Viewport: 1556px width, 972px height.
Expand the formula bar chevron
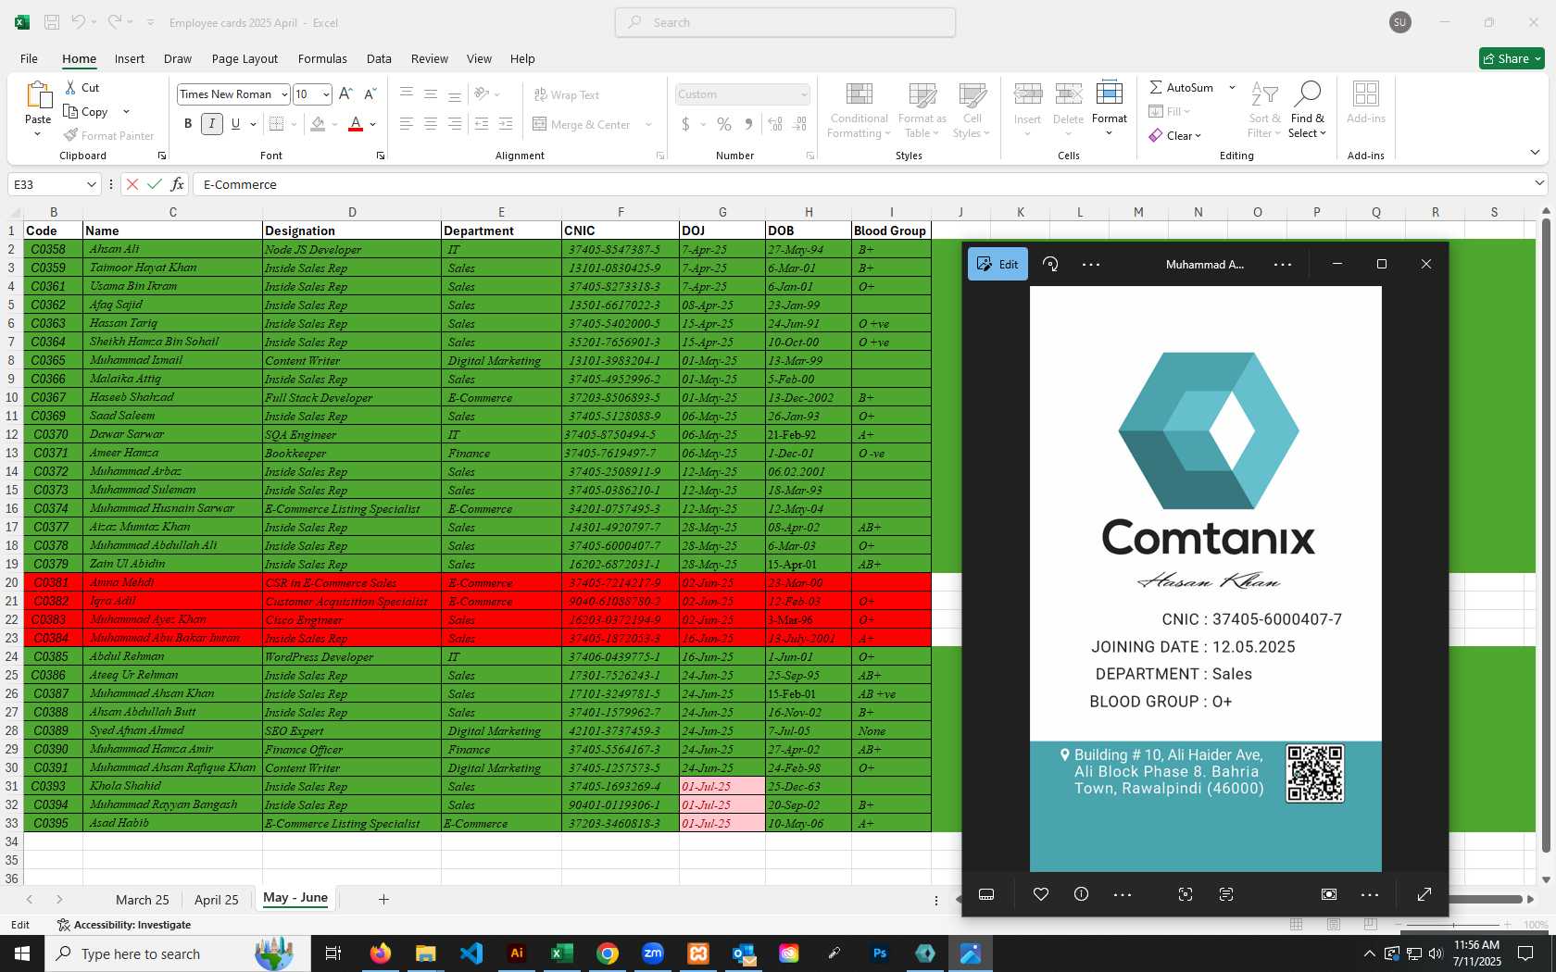(1539, 183)
